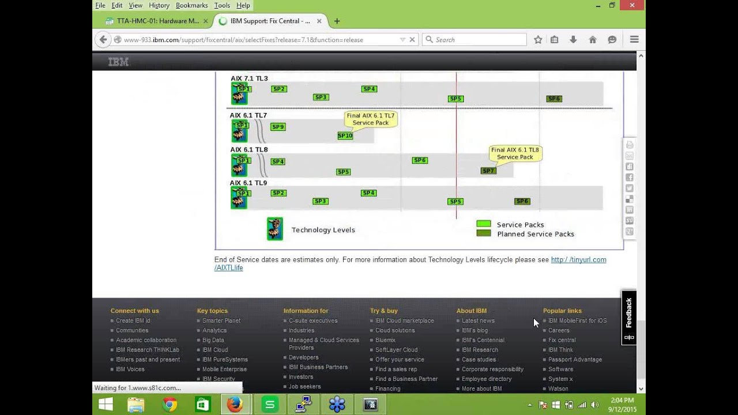738x415 pixels.
Task: Open the C-suite executives footer link
Action: pos(313,320)
